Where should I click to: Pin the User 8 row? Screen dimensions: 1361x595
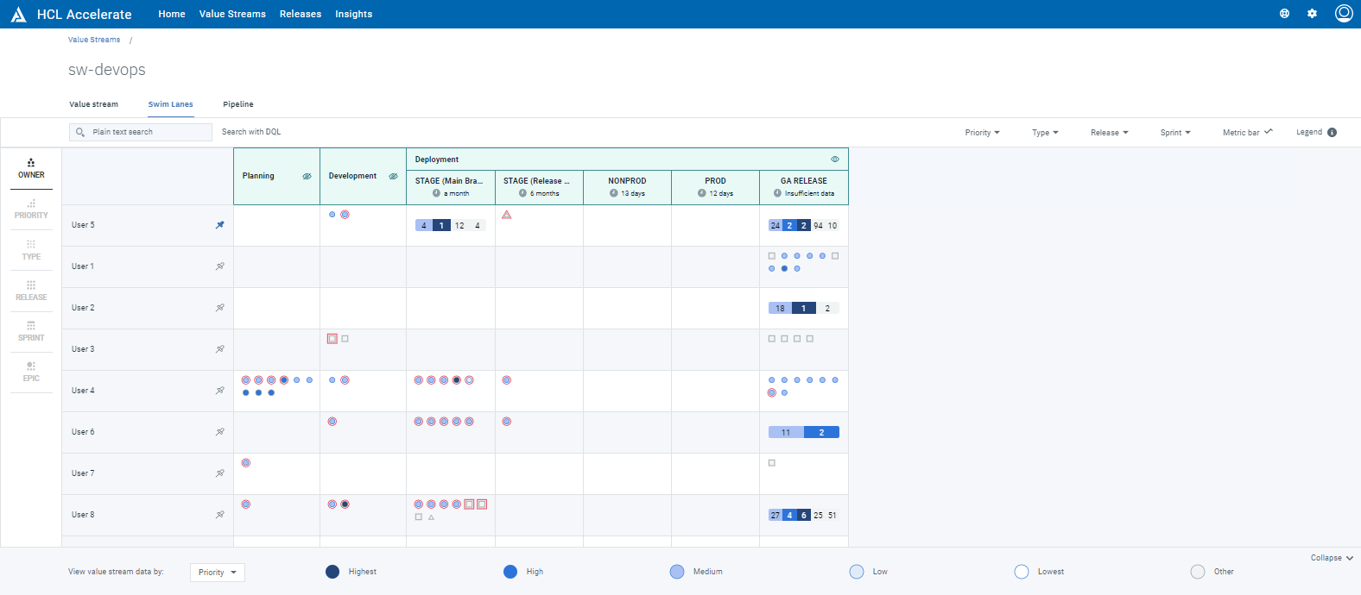coord(220,515)
